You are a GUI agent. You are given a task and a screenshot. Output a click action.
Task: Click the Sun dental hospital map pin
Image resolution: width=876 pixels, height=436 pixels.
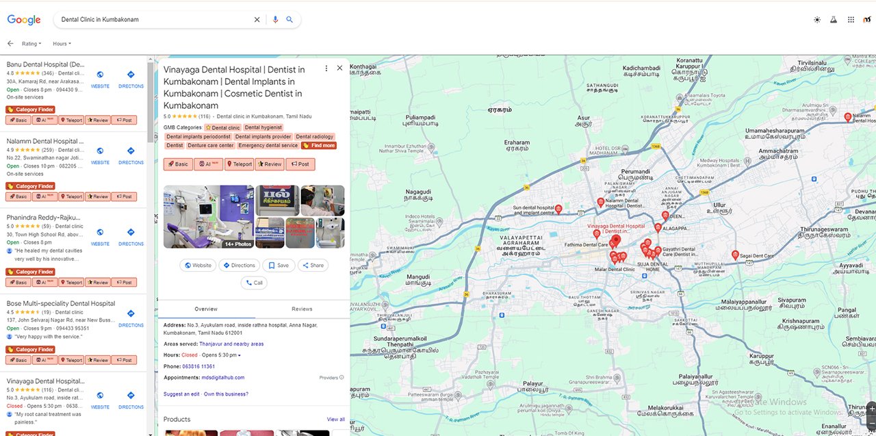[558, 209]
